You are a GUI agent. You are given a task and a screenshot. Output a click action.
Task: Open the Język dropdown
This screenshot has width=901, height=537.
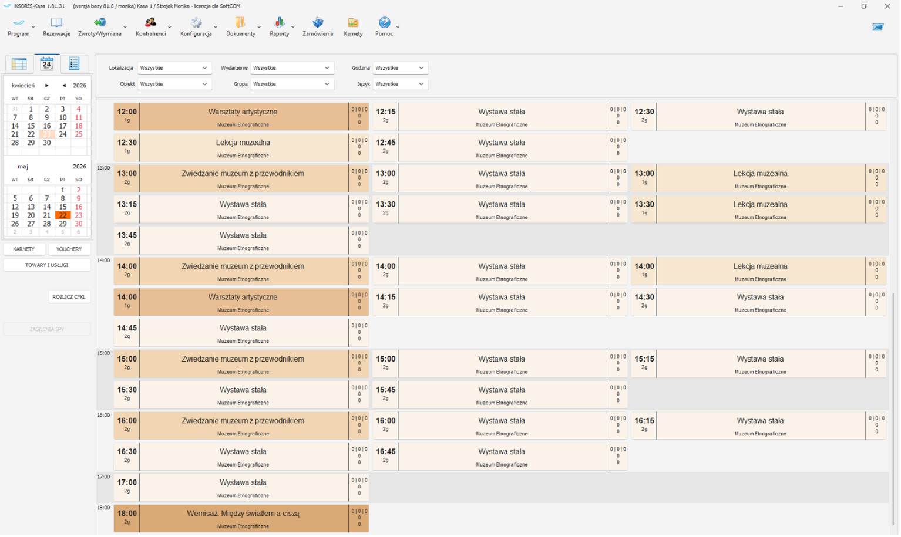(400, 84)
